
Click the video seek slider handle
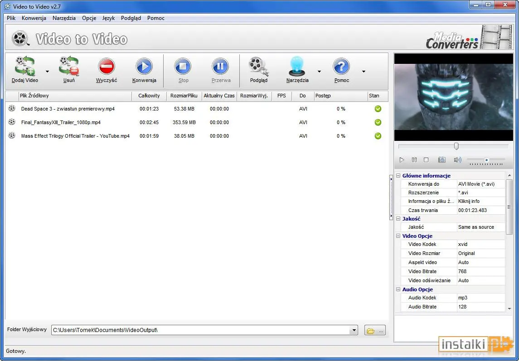(x=456, y=146)
